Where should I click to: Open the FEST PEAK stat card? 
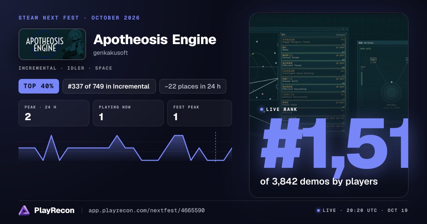(199, 113)
